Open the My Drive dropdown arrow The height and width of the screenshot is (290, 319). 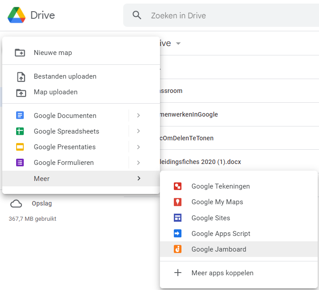[178, 43]
